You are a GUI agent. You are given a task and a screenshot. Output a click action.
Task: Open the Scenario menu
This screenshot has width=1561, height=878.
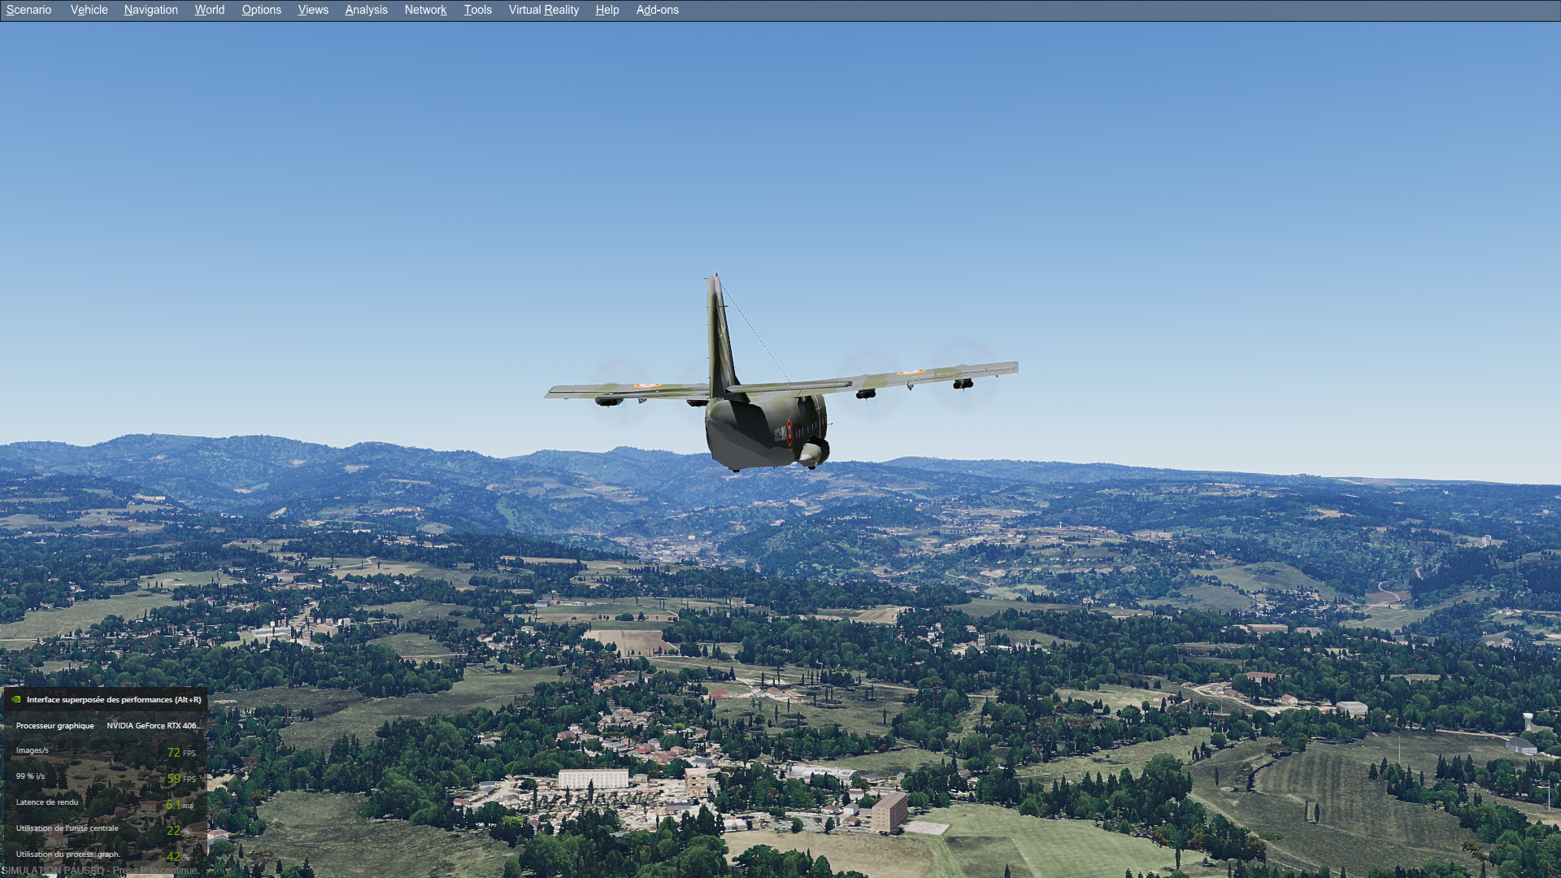point(28,10)
